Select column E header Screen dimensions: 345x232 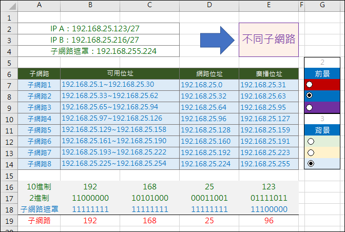(x=269, y=5)
